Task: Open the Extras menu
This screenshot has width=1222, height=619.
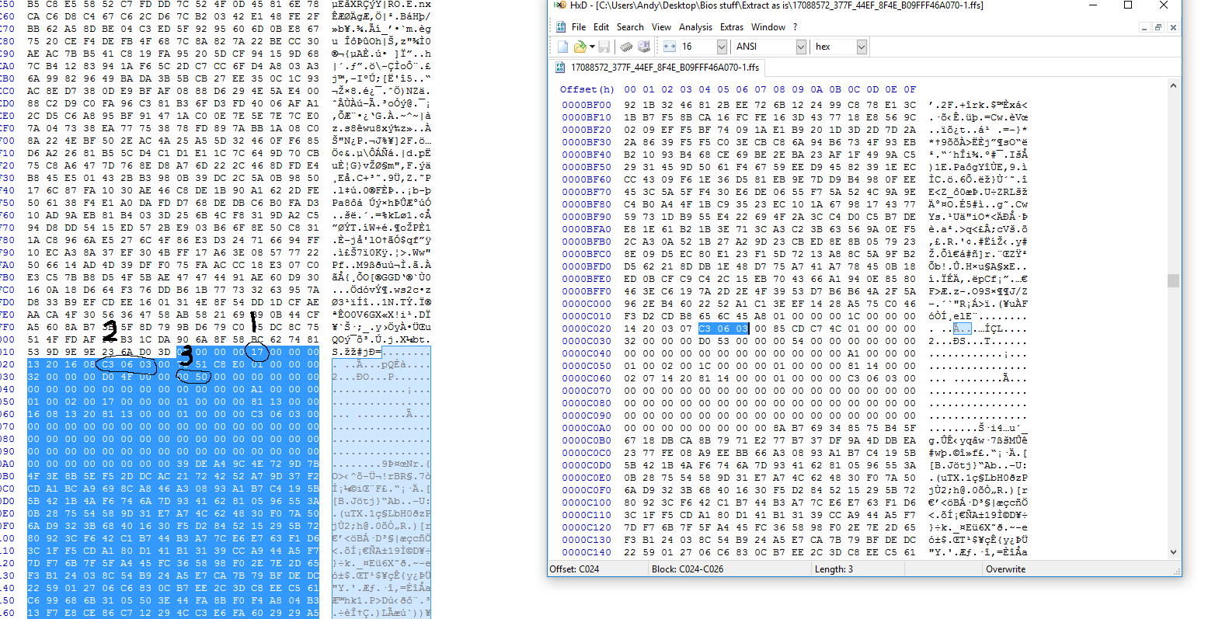Action: click(731, 27)
